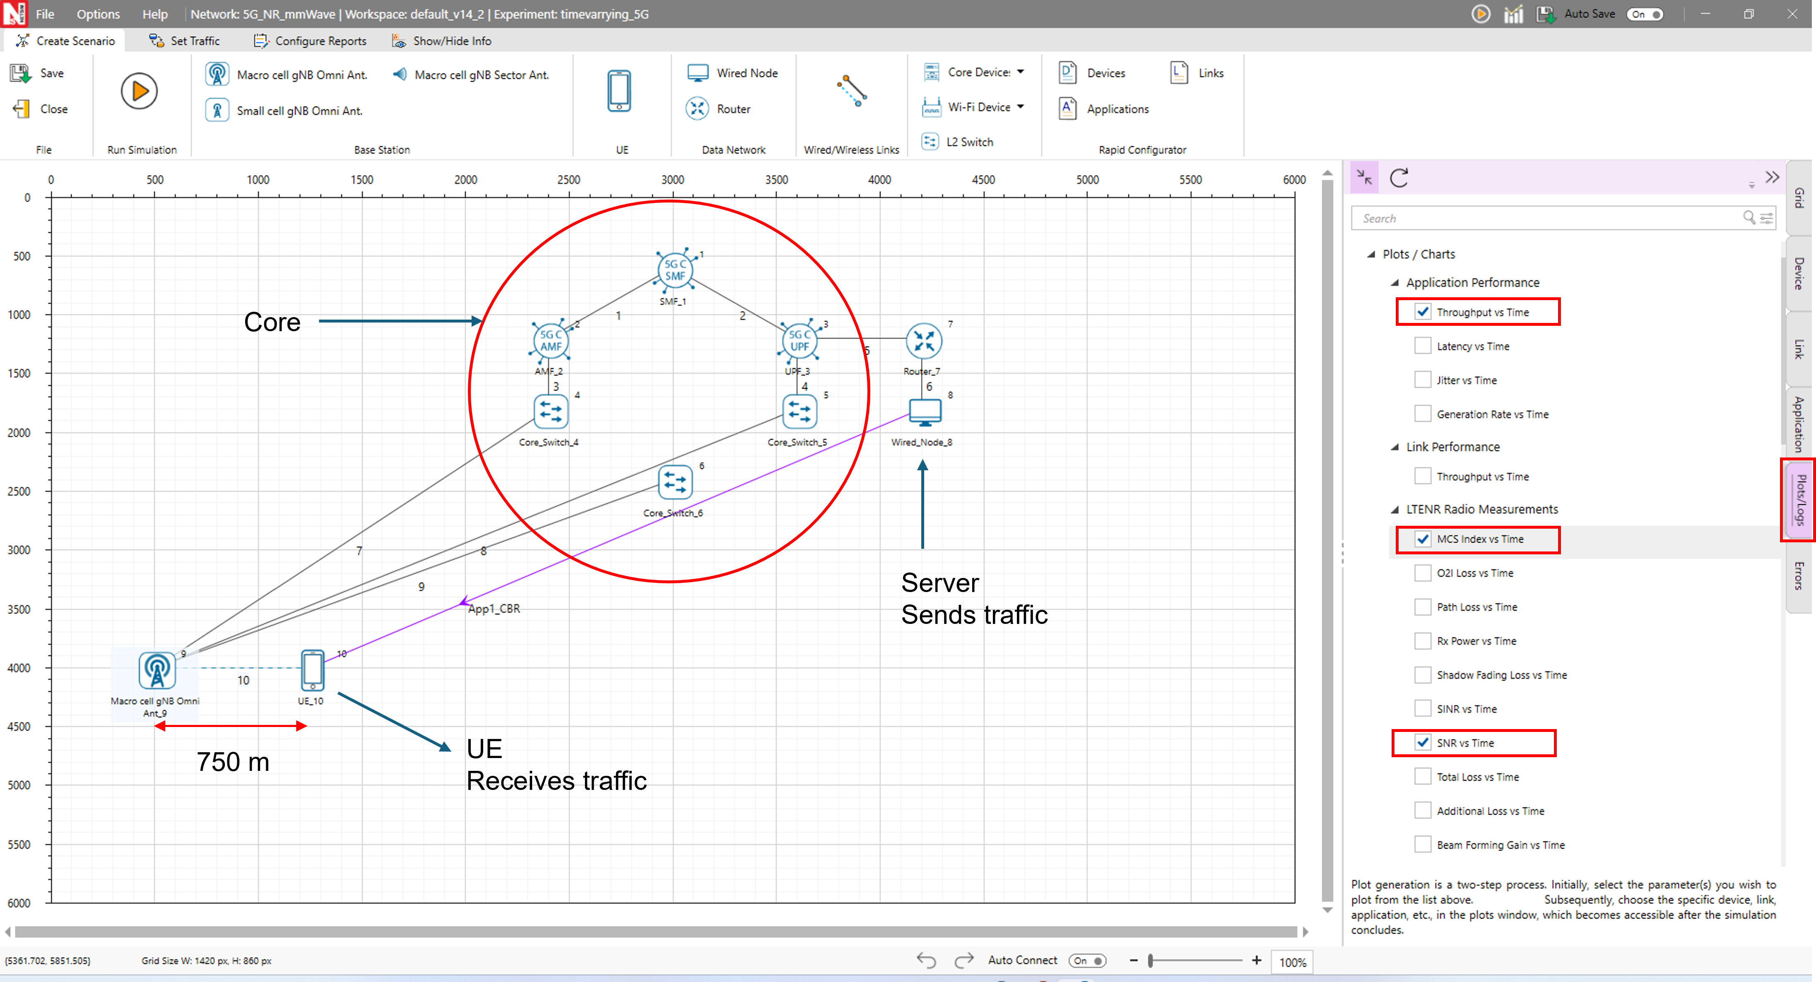This screenshot has height=982, width=1816.
Task: Select the Small cell gNB Omni Ant. icon
Action: point(217,110)
